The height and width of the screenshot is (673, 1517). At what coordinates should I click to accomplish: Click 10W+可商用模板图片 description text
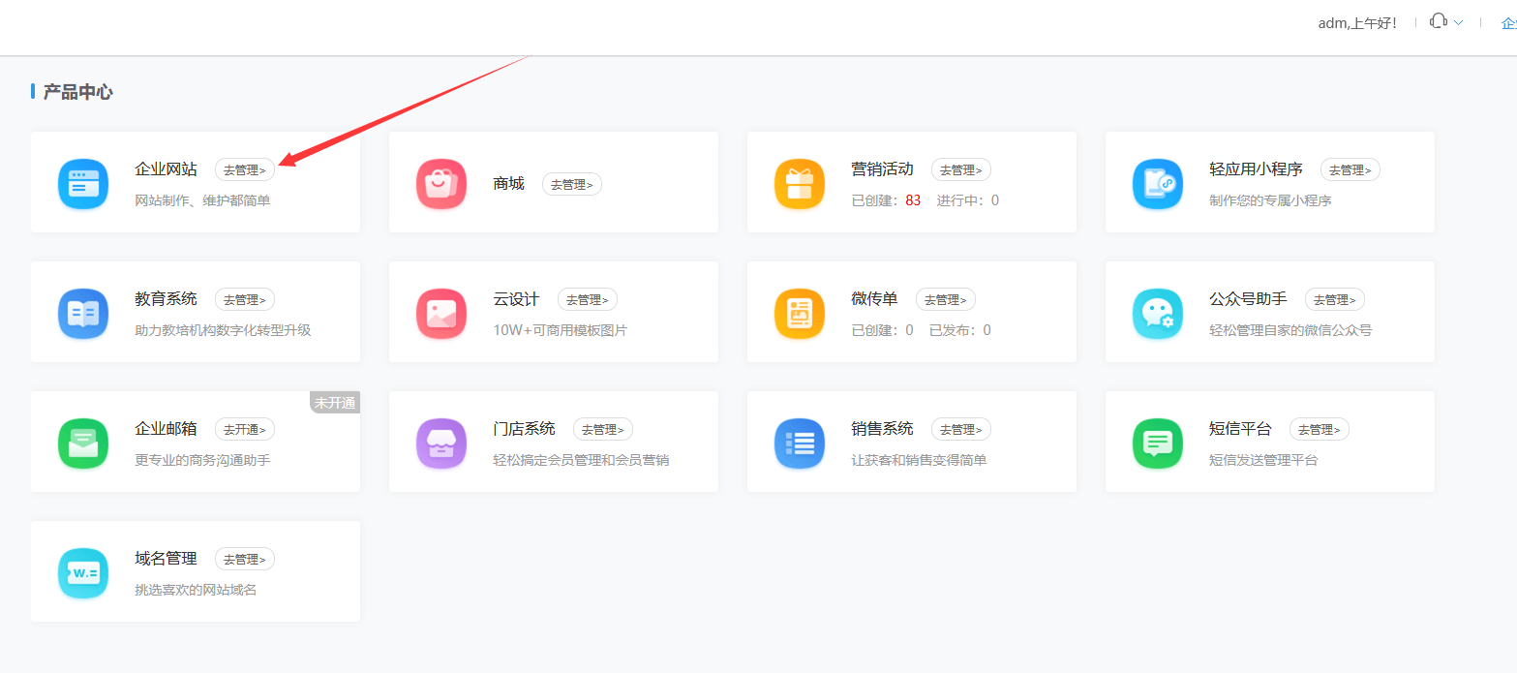(x=560, y=330)
